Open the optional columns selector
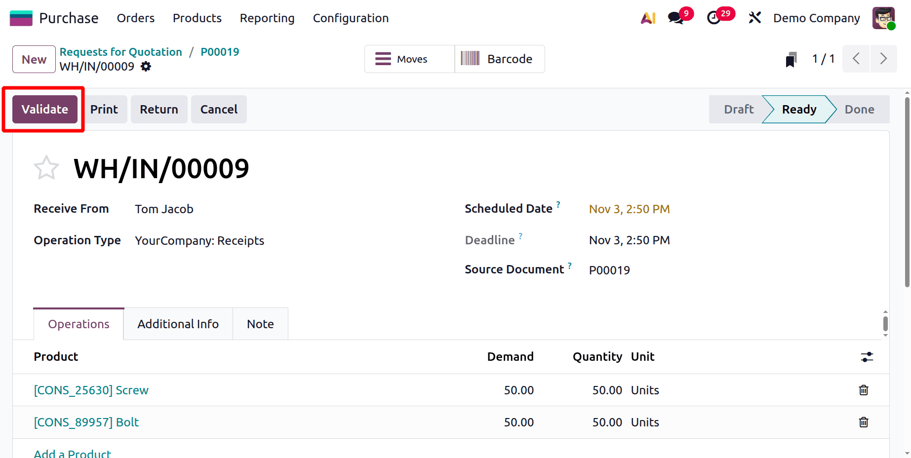Image resolution: width=911 pixels, height=458 pixels. tap(868, 357)
